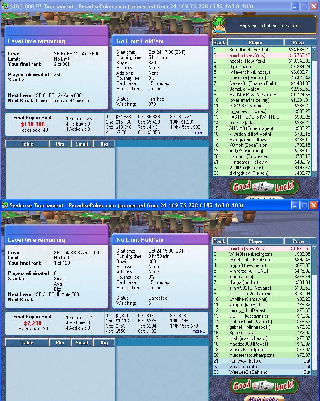Select WillieBlaze (Lexington) row
The height and width of the screenshot is (401, 320).
point(262,254)
